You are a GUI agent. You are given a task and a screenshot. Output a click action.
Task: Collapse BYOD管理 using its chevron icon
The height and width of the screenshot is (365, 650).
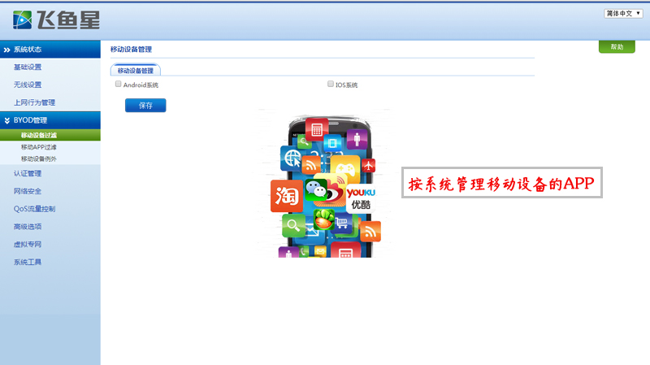[7, 120]
